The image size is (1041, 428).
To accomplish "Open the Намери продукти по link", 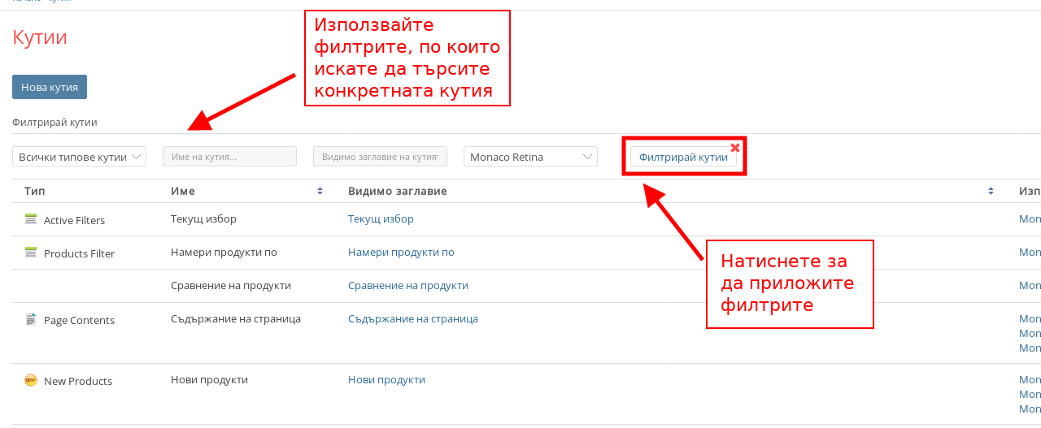I will 401,253.
